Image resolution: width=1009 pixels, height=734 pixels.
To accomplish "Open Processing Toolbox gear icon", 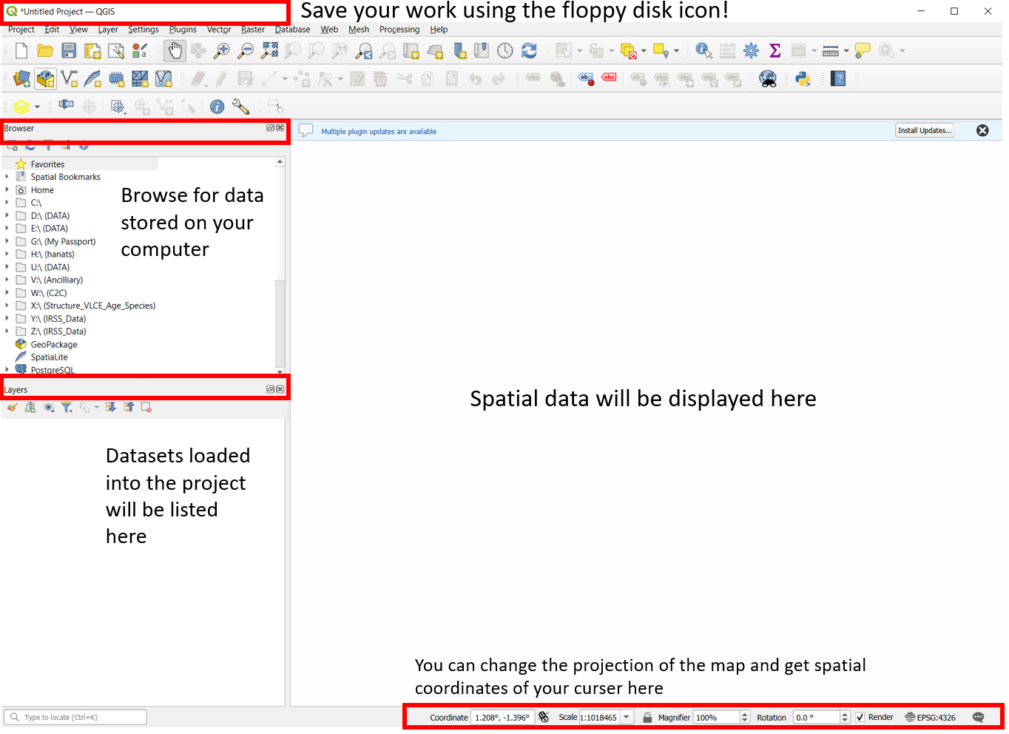I will coord(751,50).
